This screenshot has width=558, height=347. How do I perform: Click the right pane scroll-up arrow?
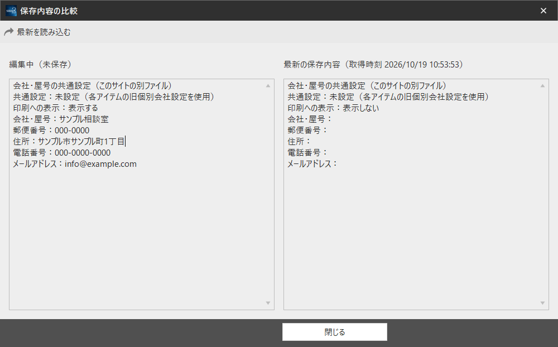542,86
